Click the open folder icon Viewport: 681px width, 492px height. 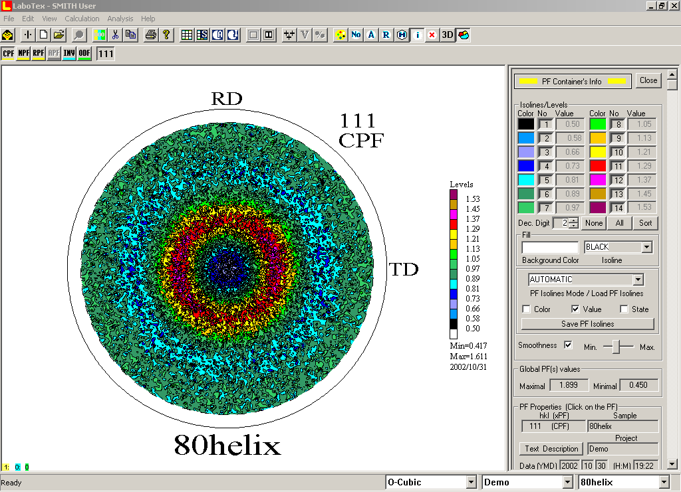coord(59,35)
